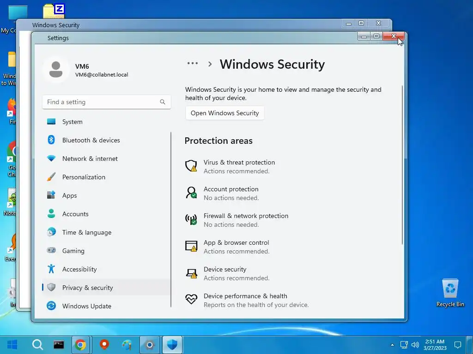Close the Settings window

tap(394, 36)
